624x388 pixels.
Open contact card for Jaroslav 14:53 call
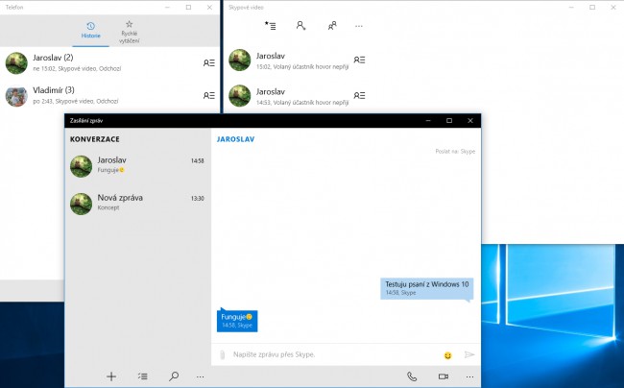point(359,95)
